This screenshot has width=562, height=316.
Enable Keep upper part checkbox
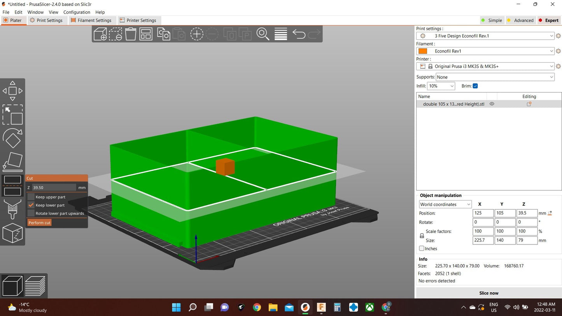pyautogui.click(x=31, y=197)
